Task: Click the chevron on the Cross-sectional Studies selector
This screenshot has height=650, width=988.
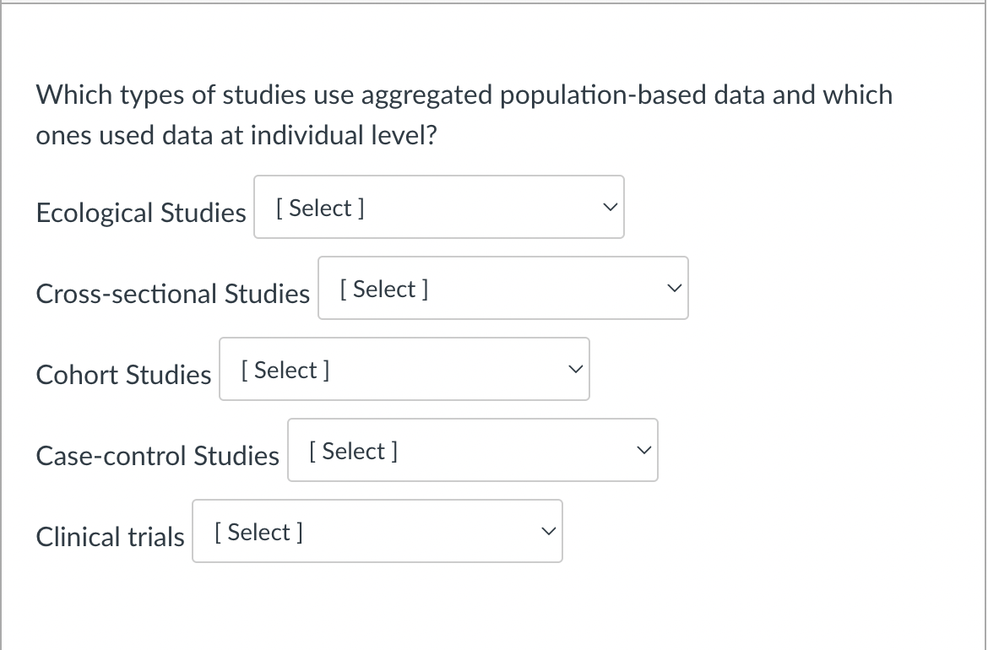Action: [x=674, y=287]
